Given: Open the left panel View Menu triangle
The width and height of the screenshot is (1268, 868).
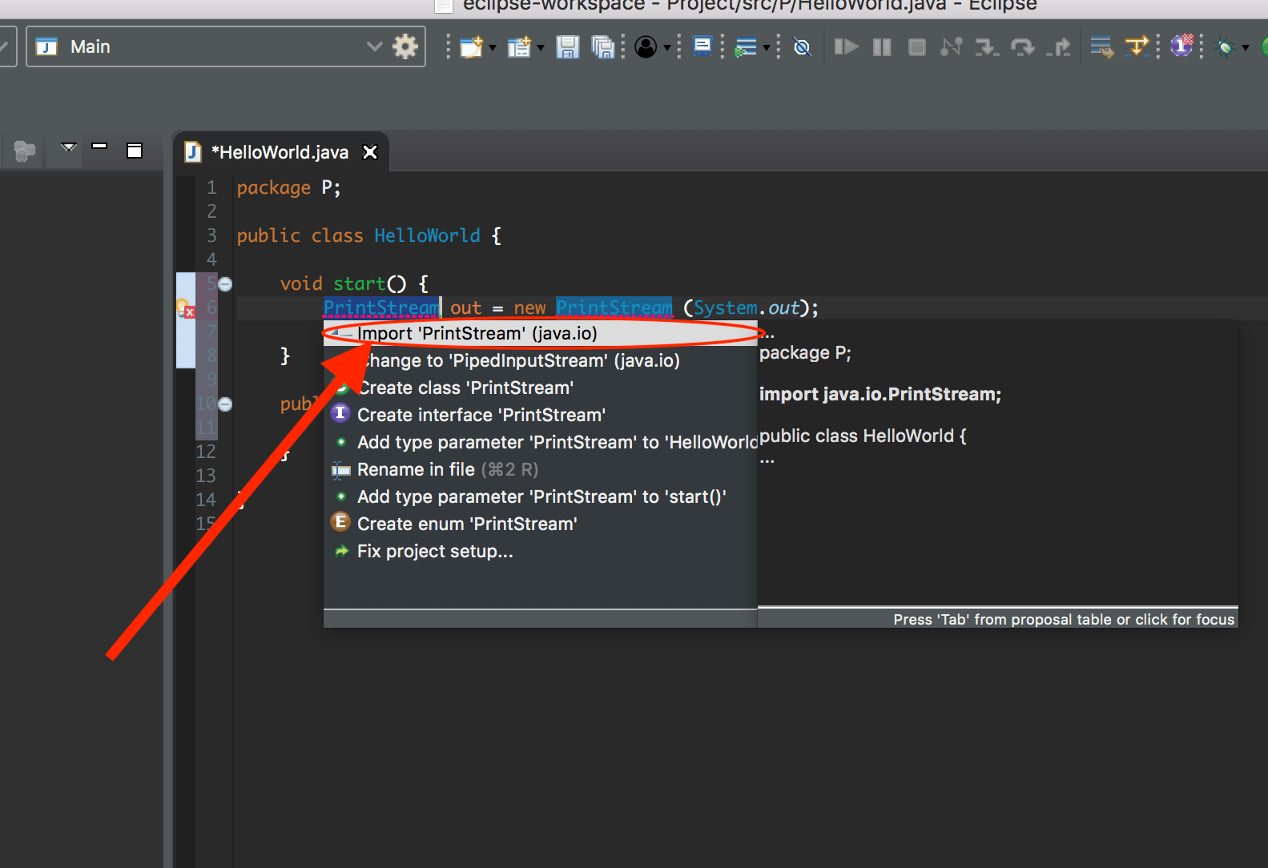Looking at the screenshot, I should pyautogui.click(x=69, y=147).
